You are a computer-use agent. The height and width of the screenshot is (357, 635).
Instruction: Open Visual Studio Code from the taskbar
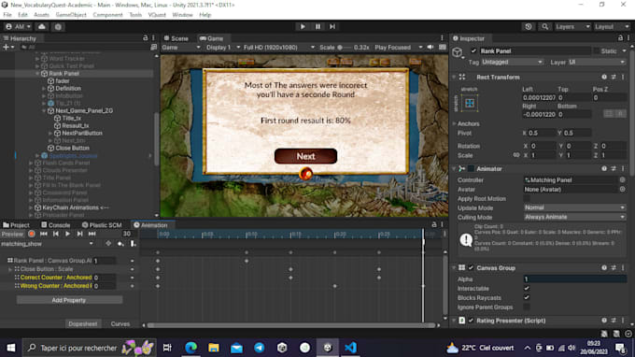[350, 348]
